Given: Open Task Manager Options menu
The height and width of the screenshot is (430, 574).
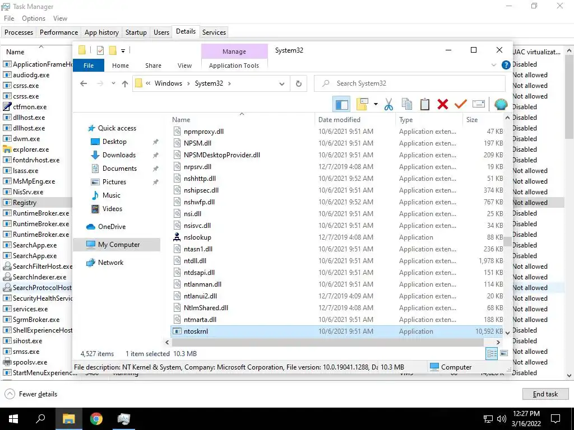Looking at the screenshot, I should (34, 18).
